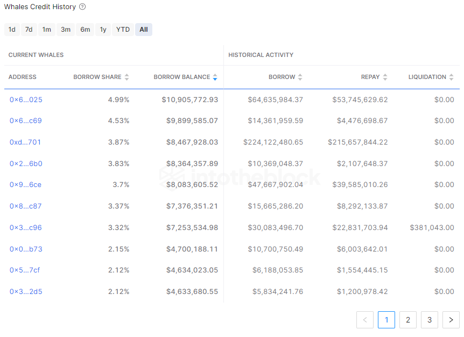
Task: Click the previous page arrow
Action: coord(365,320)
